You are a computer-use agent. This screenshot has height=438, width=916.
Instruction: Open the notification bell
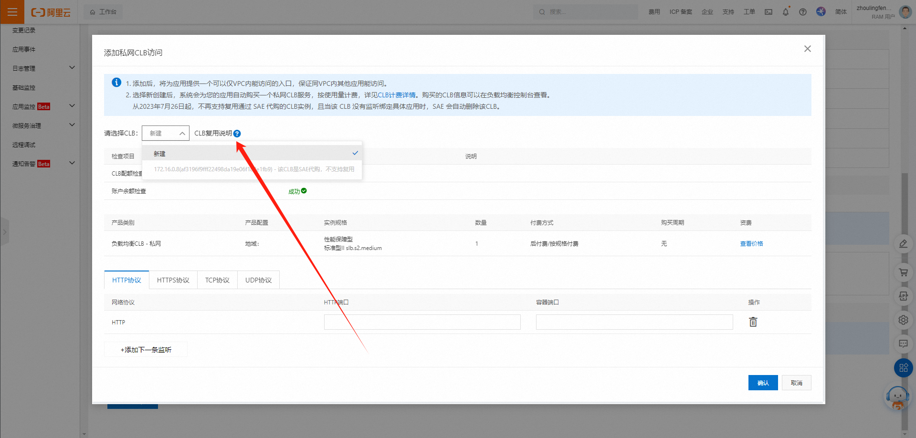[x=786, y=12]
